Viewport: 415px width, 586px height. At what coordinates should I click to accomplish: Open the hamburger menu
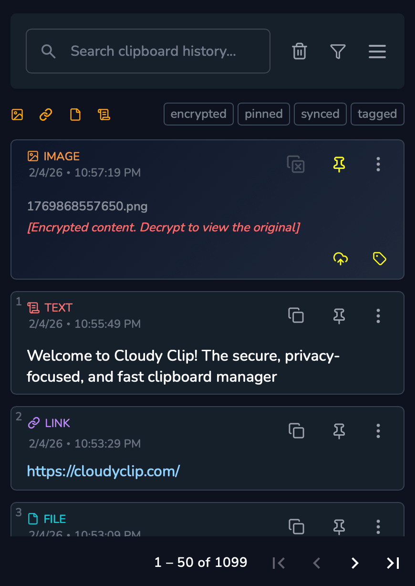(x=377, y=51)
